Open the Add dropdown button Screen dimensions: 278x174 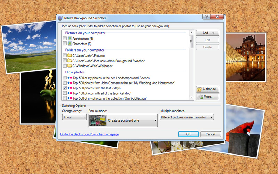point(207,33)
